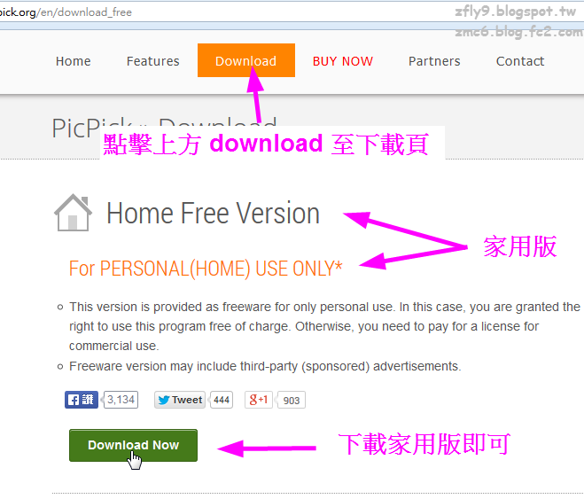Click the Facebook like count 3,134
This screenshot has width=584, height=499.
tap(121, 400)
